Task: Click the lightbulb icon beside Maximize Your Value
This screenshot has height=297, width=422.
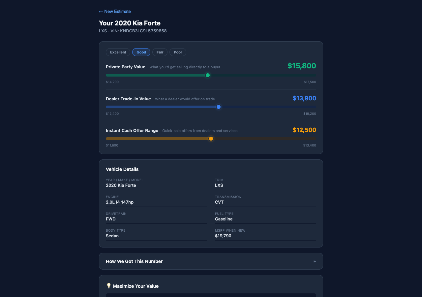Action: (108, 286)
